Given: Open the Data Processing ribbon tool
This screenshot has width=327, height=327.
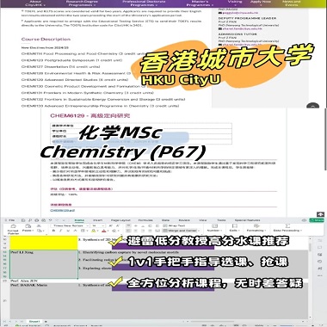Looking at the screenshot, I should (x=287, y=228).
